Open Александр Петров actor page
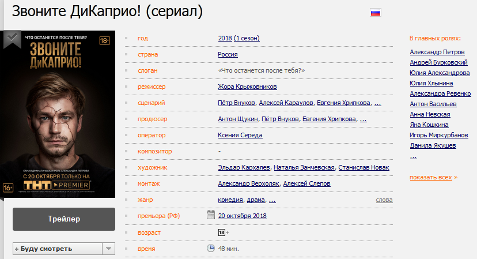This screenshot has width=477, height=259. (x=437, y=52)
